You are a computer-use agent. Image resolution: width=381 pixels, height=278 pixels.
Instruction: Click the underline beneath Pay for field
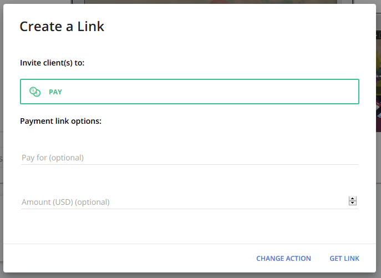[190, 164]
